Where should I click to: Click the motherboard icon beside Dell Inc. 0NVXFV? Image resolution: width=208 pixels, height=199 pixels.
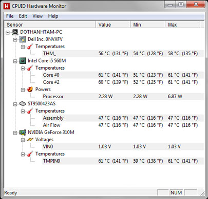(23, 39)
